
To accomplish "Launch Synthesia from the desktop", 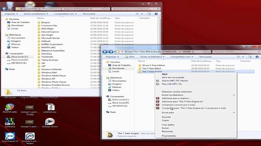I will [x=10, y=122].
